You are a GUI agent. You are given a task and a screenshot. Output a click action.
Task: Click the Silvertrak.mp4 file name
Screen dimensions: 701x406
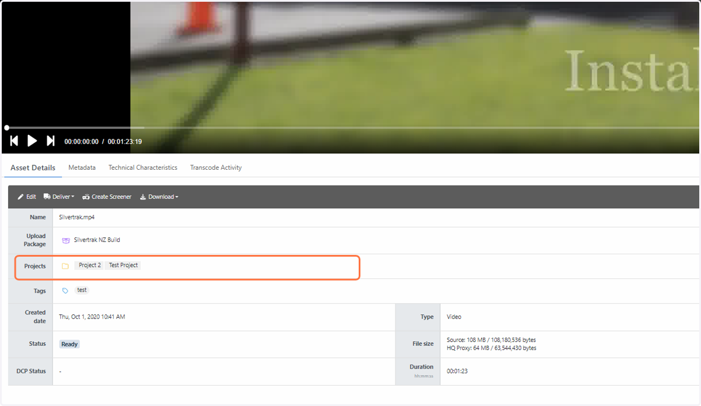coord(77,217)
